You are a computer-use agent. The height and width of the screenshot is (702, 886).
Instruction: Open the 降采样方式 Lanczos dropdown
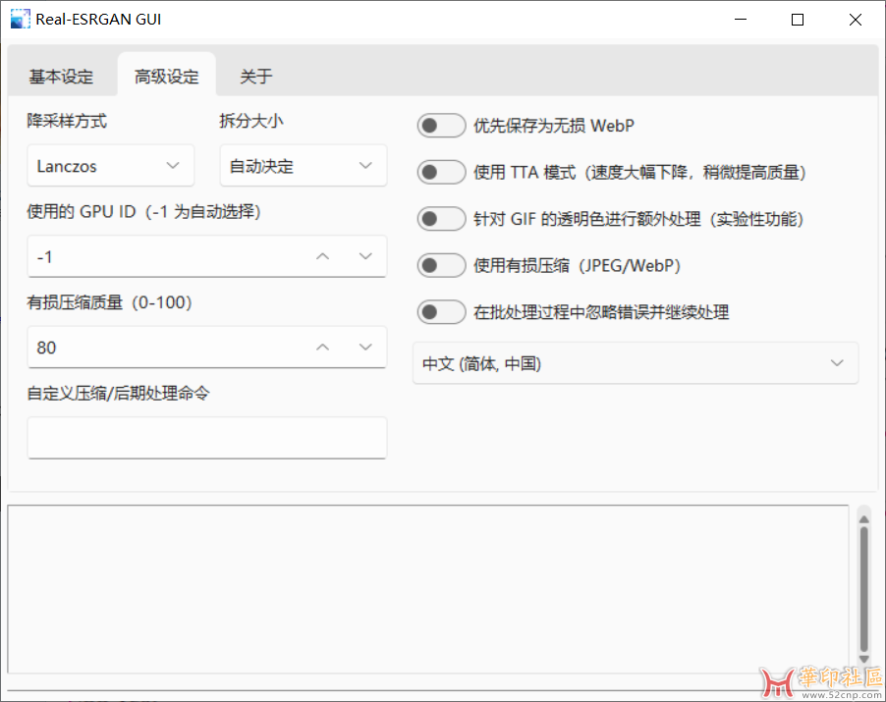111,166
